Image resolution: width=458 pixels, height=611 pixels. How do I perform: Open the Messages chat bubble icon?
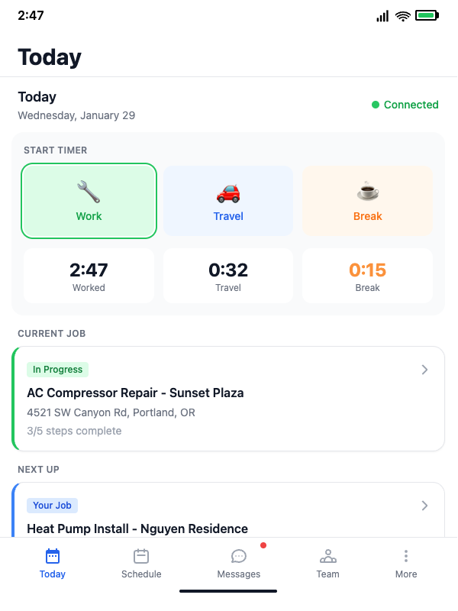click(x=239, y=557)
